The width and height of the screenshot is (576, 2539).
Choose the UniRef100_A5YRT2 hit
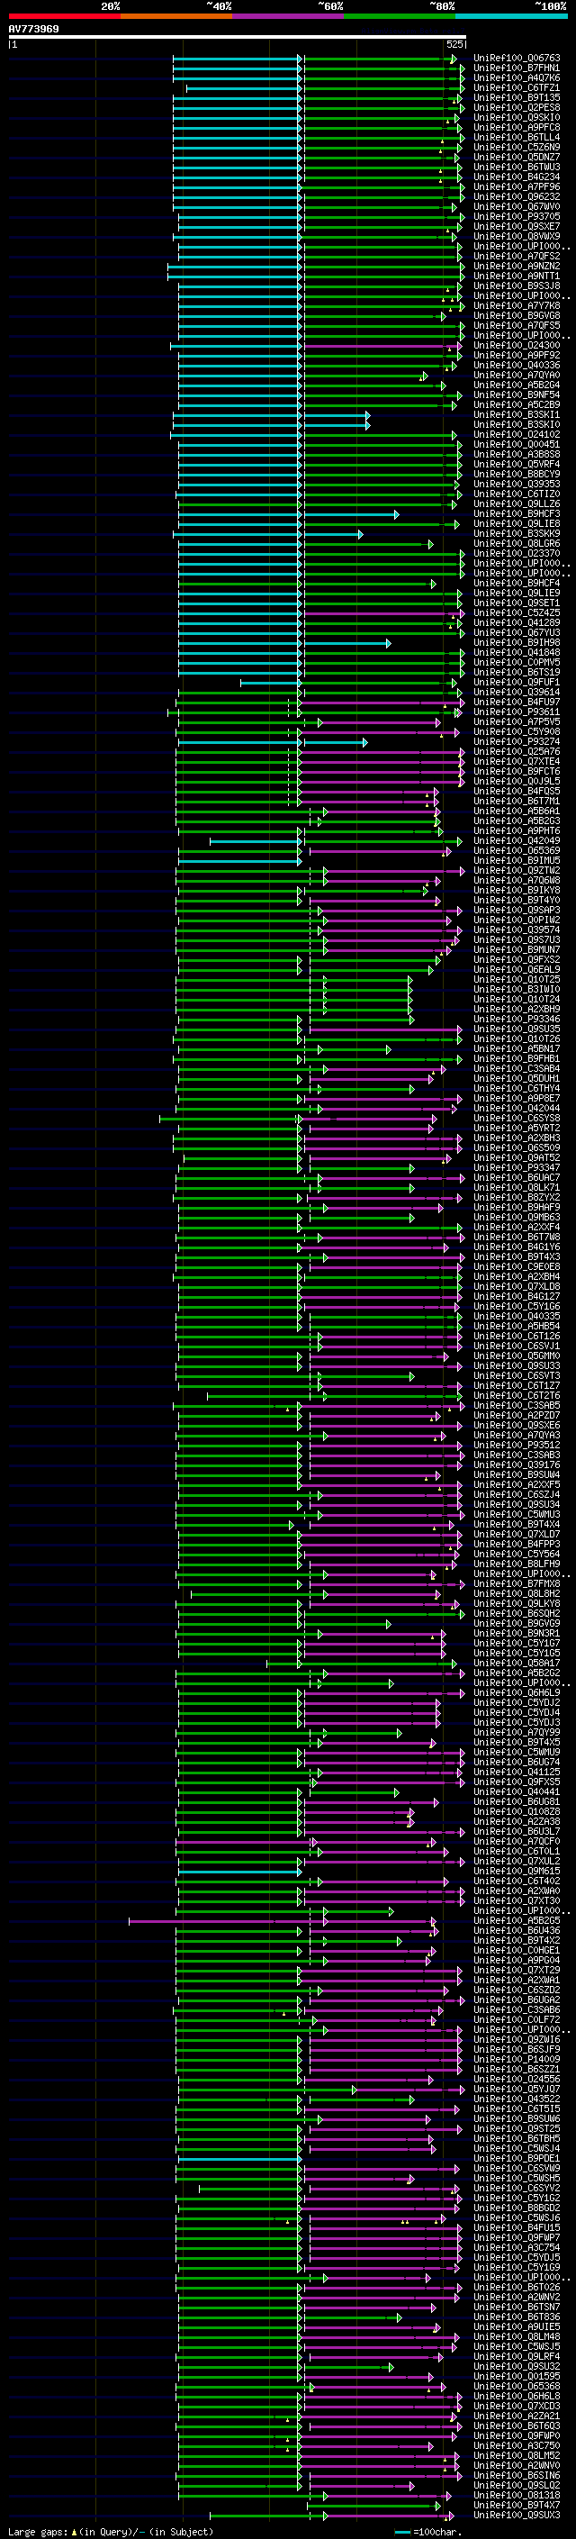pos(516,1128)
